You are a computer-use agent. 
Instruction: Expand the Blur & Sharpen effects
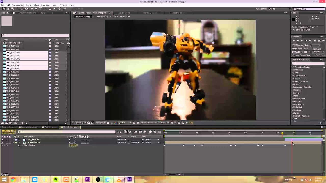click(292, 76)
